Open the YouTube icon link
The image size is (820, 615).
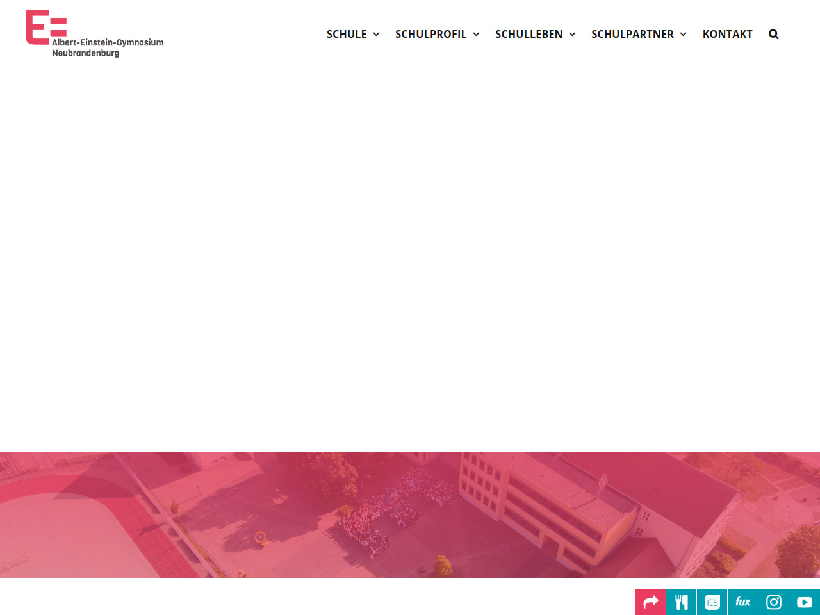pos(804,602)
